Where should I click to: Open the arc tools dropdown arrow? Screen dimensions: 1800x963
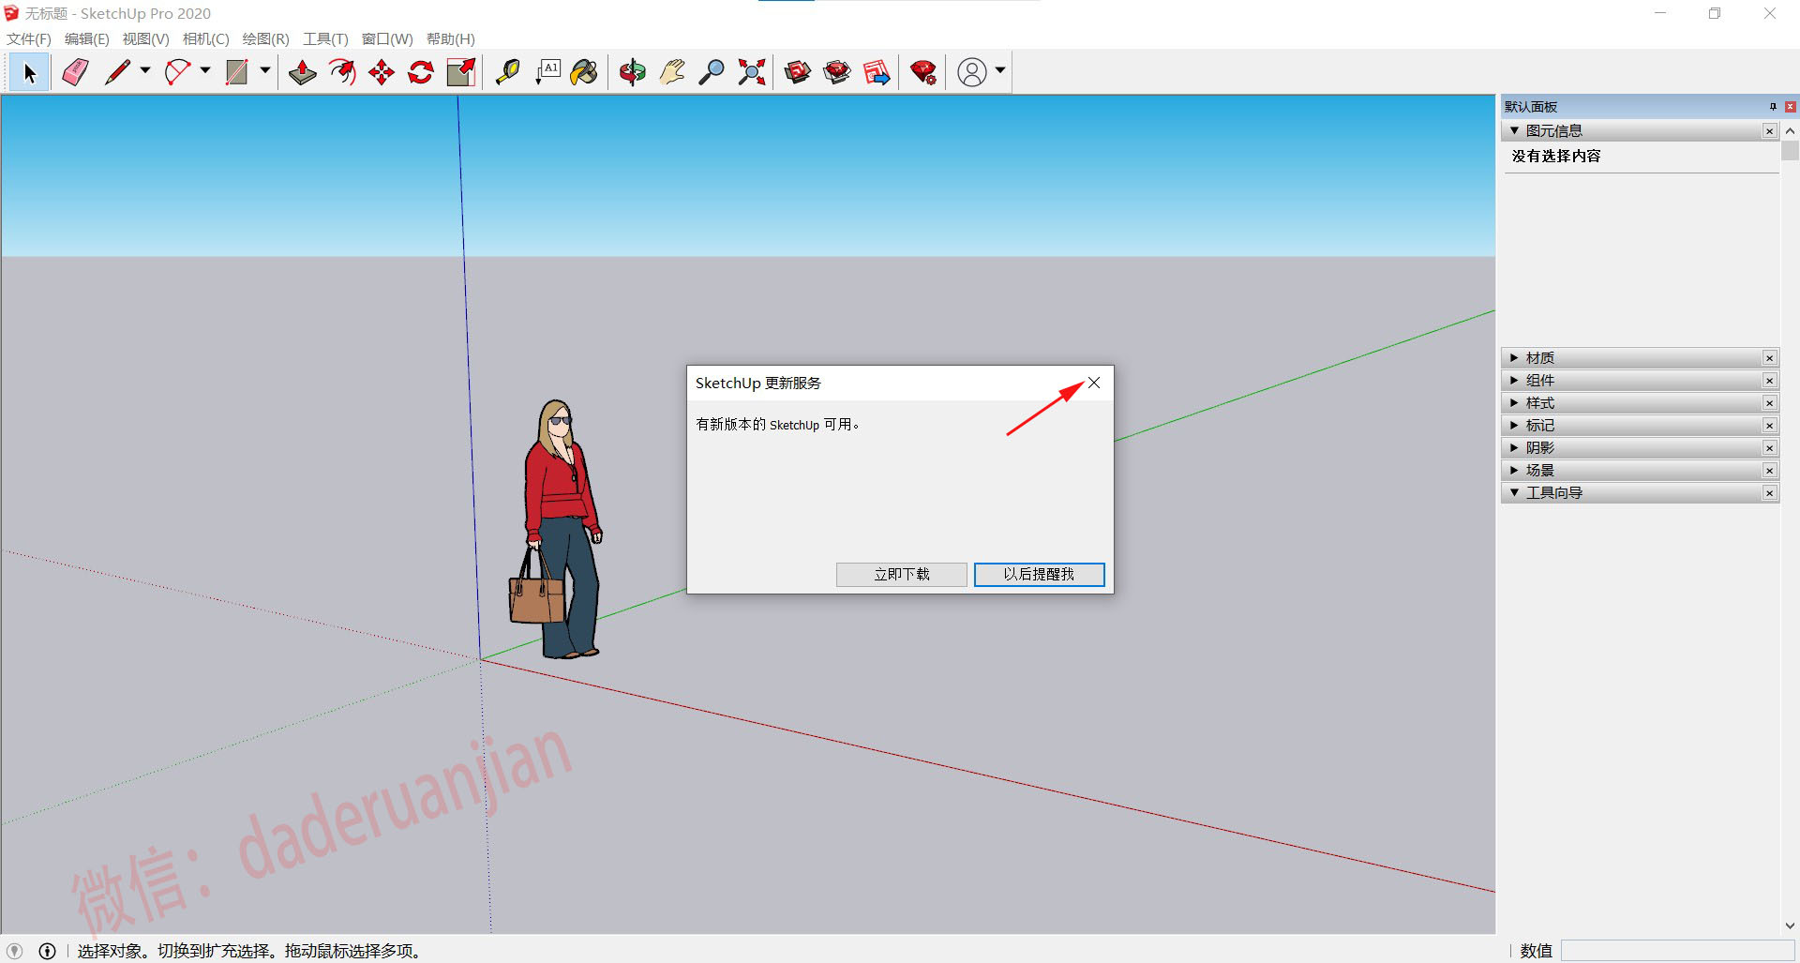(x=205, y=70)
